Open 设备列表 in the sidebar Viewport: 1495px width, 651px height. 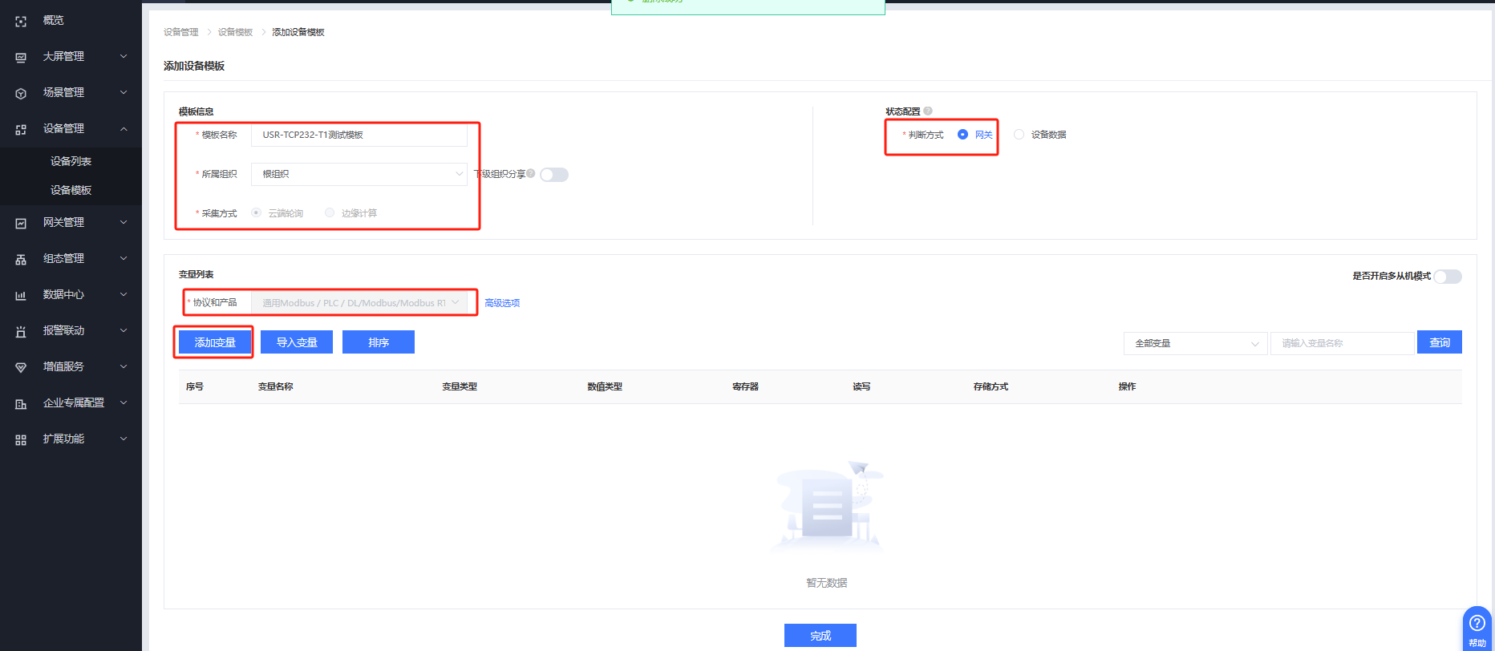point(71,161)
